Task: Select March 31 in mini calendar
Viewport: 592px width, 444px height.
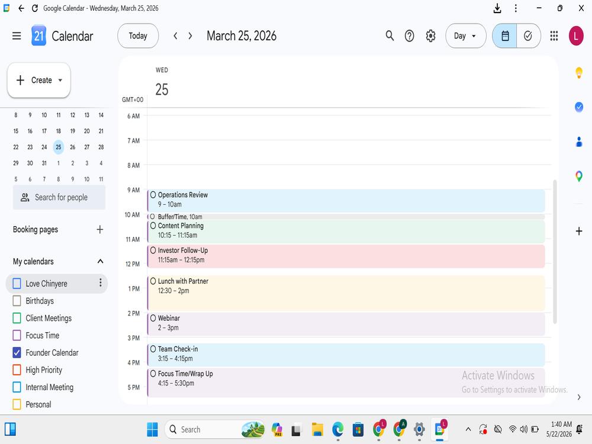Action: (44, 163)
